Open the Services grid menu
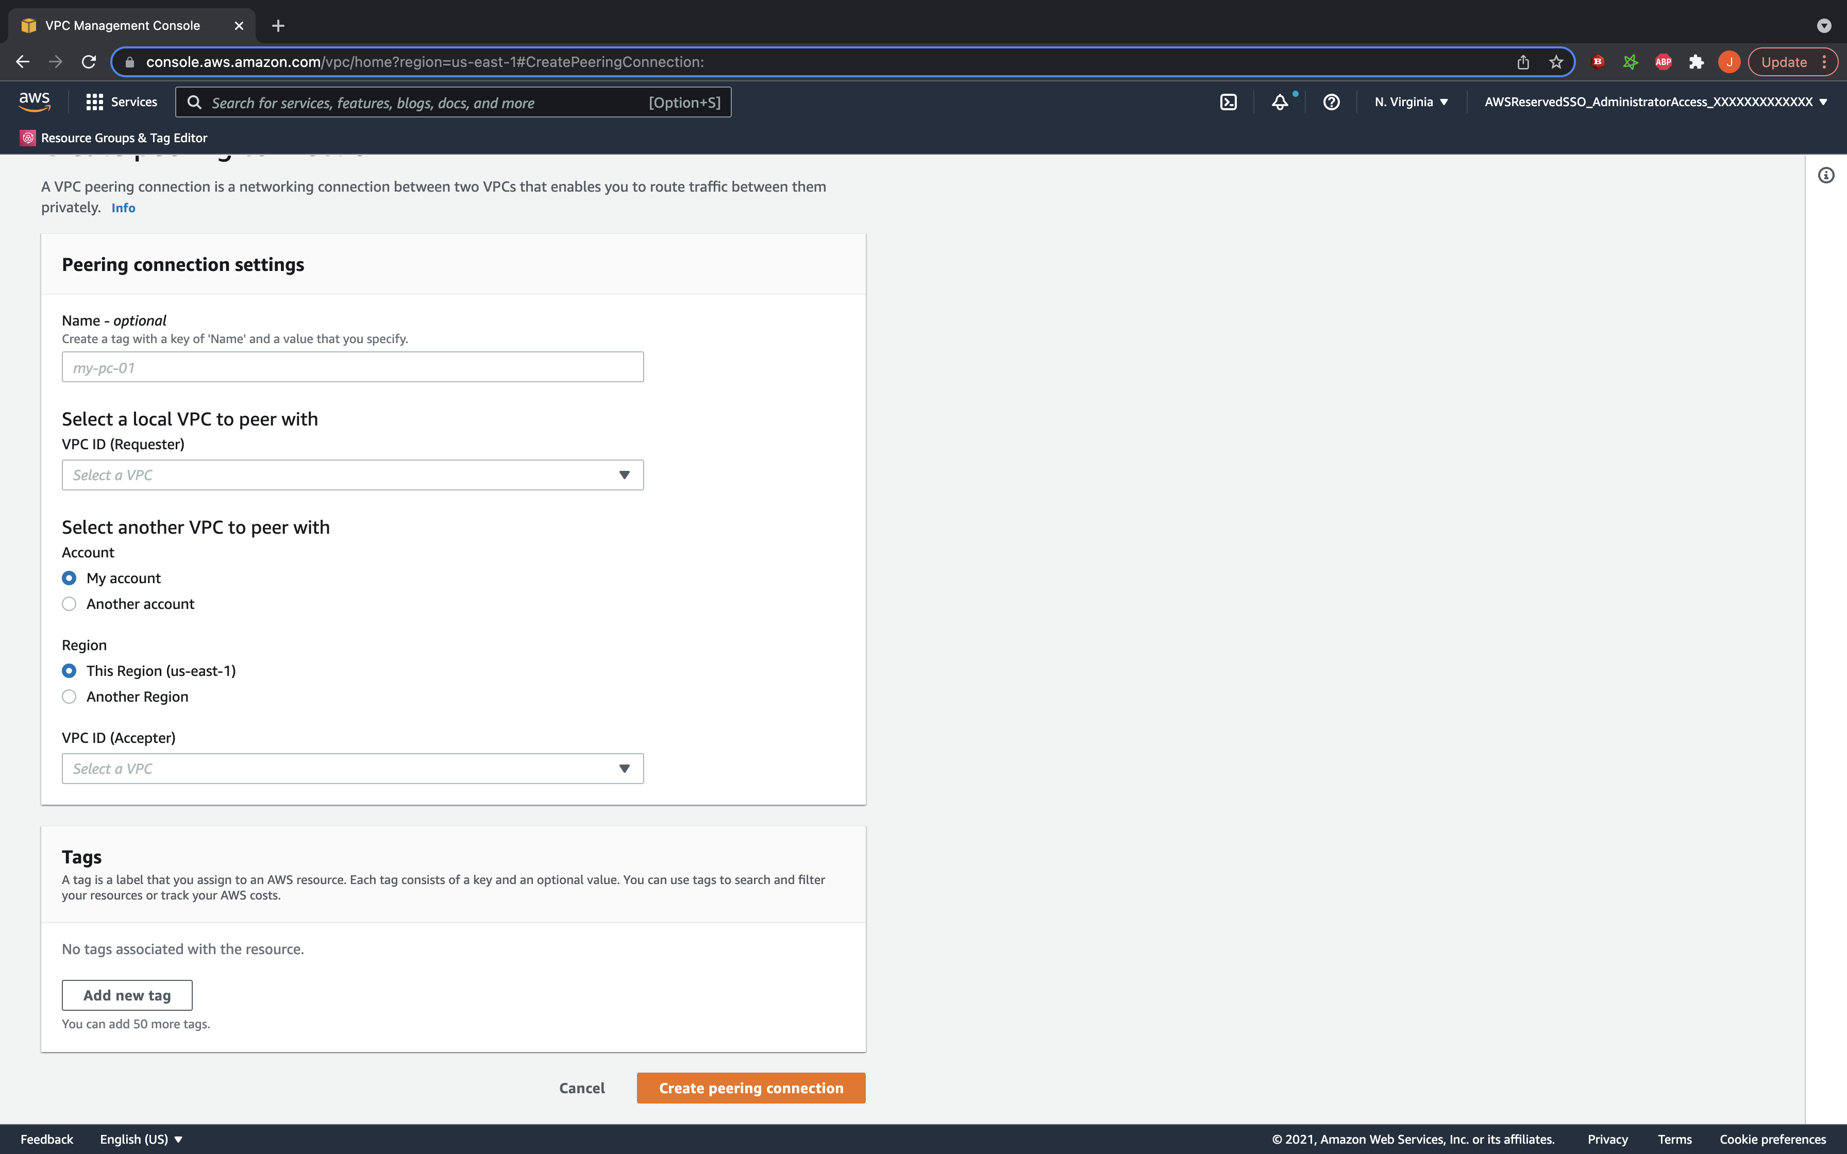1847x1154 pixels. [x=121, y=103]
